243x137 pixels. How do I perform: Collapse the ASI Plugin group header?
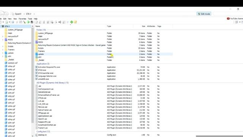click(52, 83)
